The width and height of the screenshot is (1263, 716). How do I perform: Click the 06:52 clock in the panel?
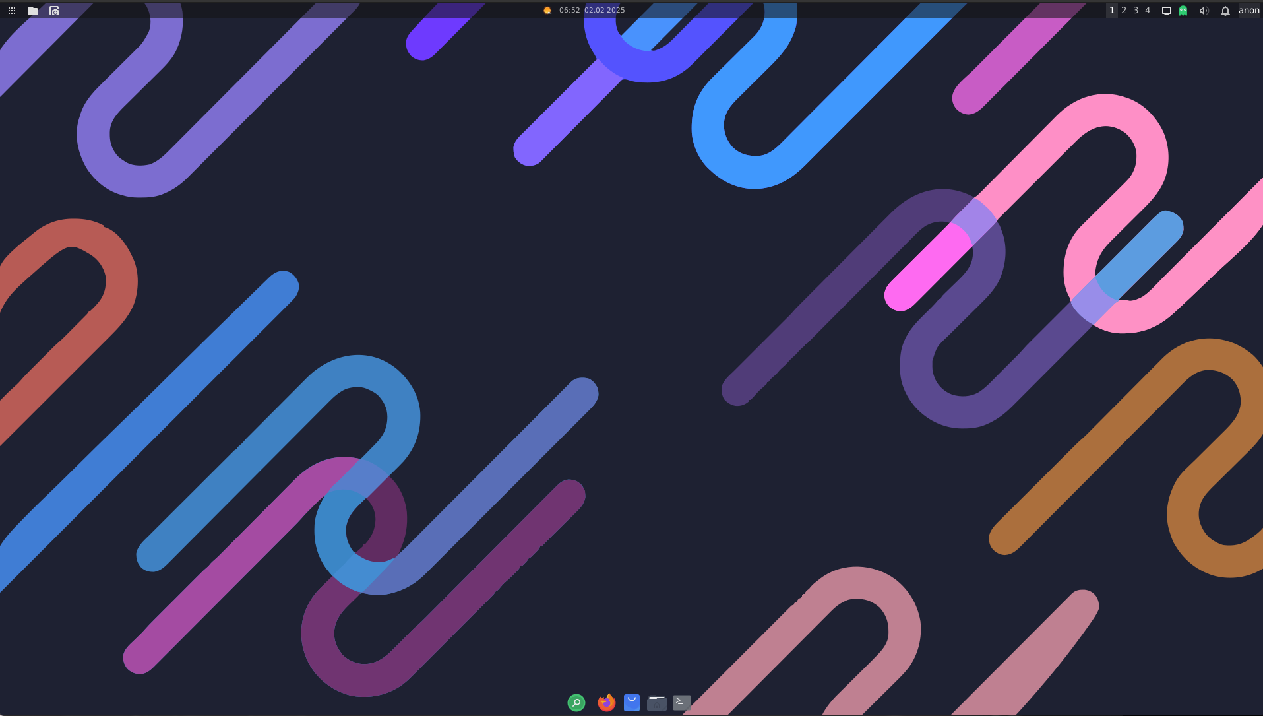[x=569, y=11]
